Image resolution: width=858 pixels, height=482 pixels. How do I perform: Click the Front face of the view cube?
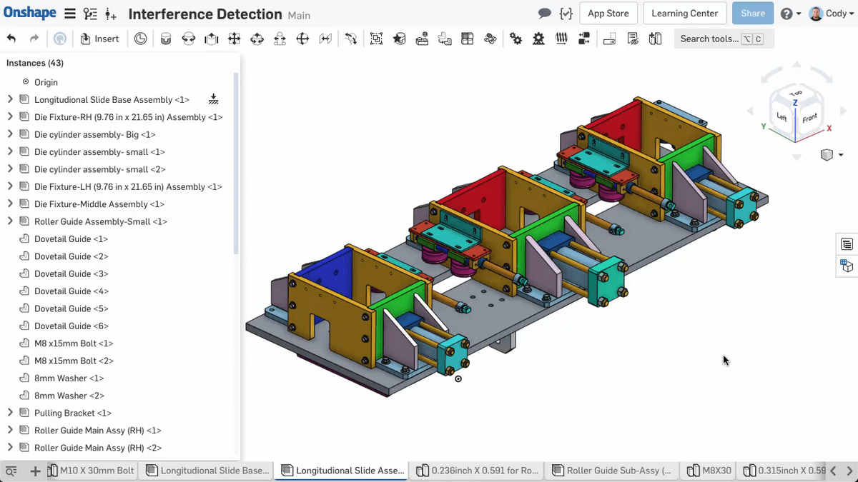tap(809, 119)
